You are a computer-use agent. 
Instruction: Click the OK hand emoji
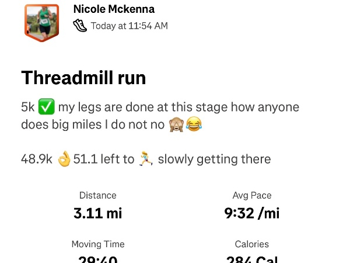click(64, 159)
